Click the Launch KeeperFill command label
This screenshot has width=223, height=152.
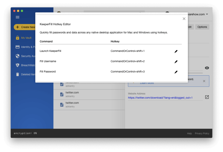pyautogui.click(x=50, y=51)
